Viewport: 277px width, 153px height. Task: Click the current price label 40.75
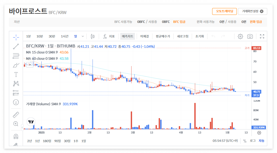tap(257, 92)
